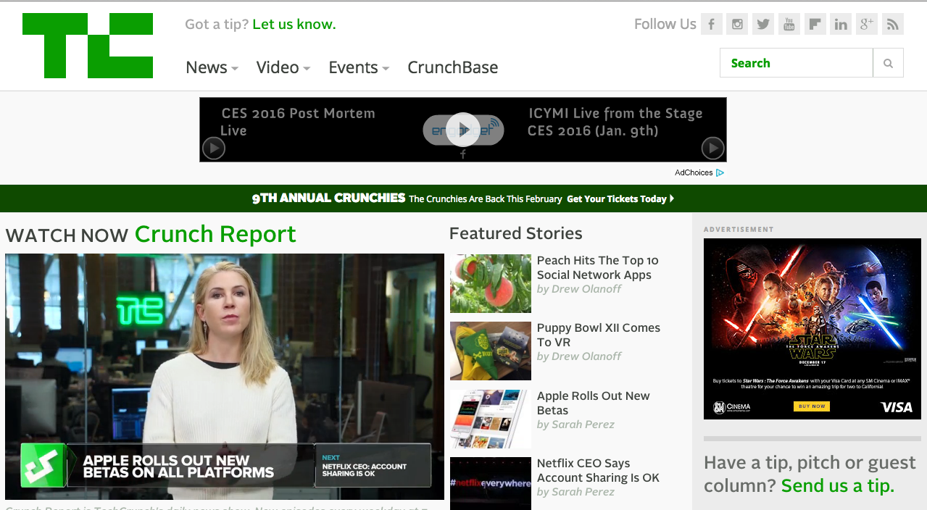Click the Star Wars Force Awakens advertisement
Viewport: 927px width, 510px height.
point(812,329)
